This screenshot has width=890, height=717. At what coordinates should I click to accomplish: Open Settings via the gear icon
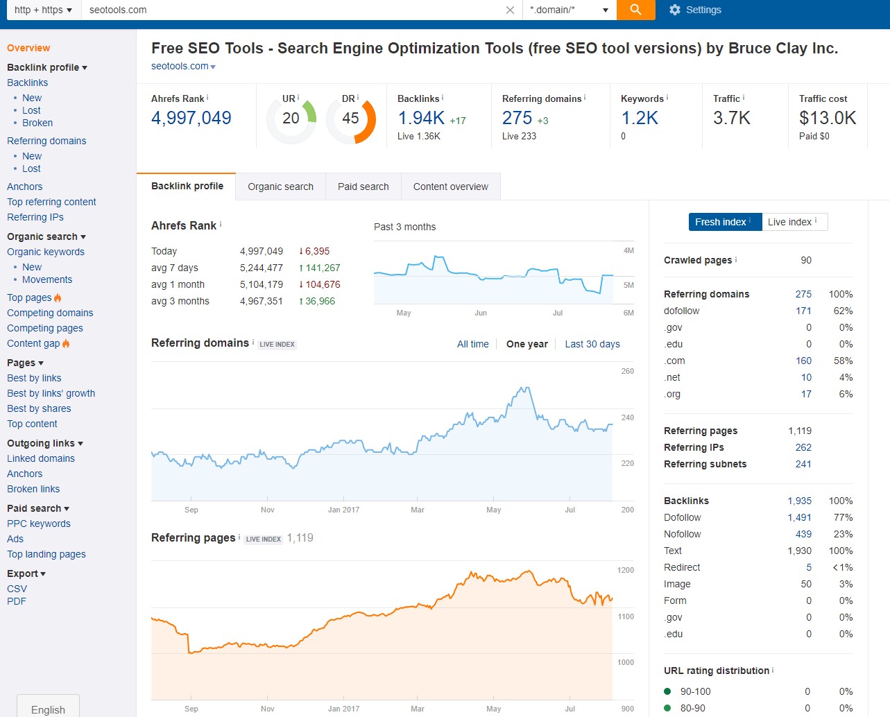(x=675, y=10)
